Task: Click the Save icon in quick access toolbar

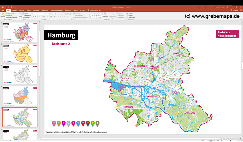Action: tap(2, 7)
